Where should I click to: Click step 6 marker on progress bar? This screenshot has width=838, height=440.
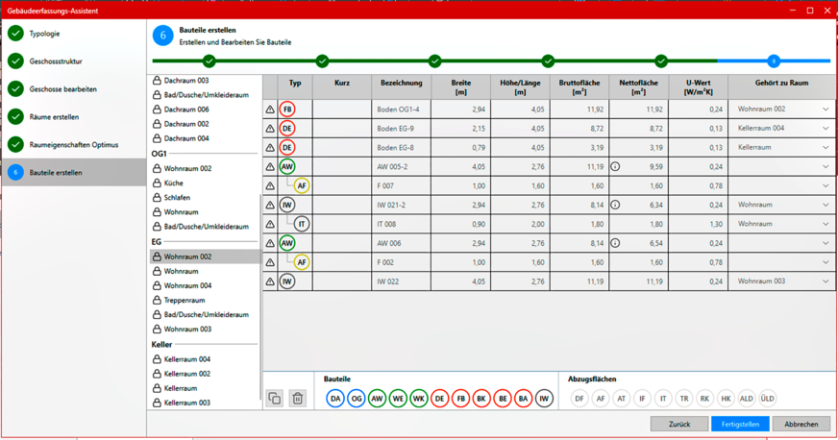coord(774,61)
